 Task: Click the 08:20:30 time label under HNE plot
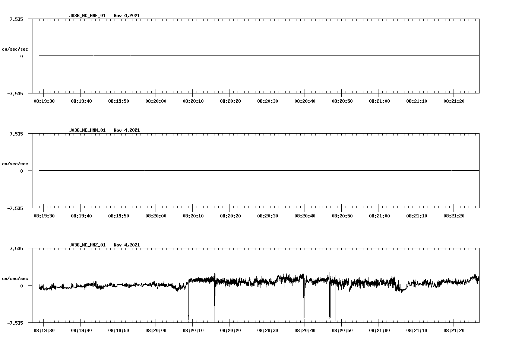[x=268, y=101]
